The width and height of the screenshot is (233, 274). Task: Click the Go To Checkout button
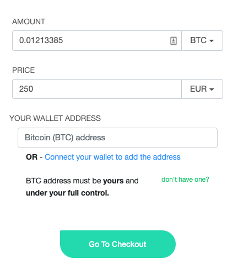pyautogui.click(x=118, y=244)
